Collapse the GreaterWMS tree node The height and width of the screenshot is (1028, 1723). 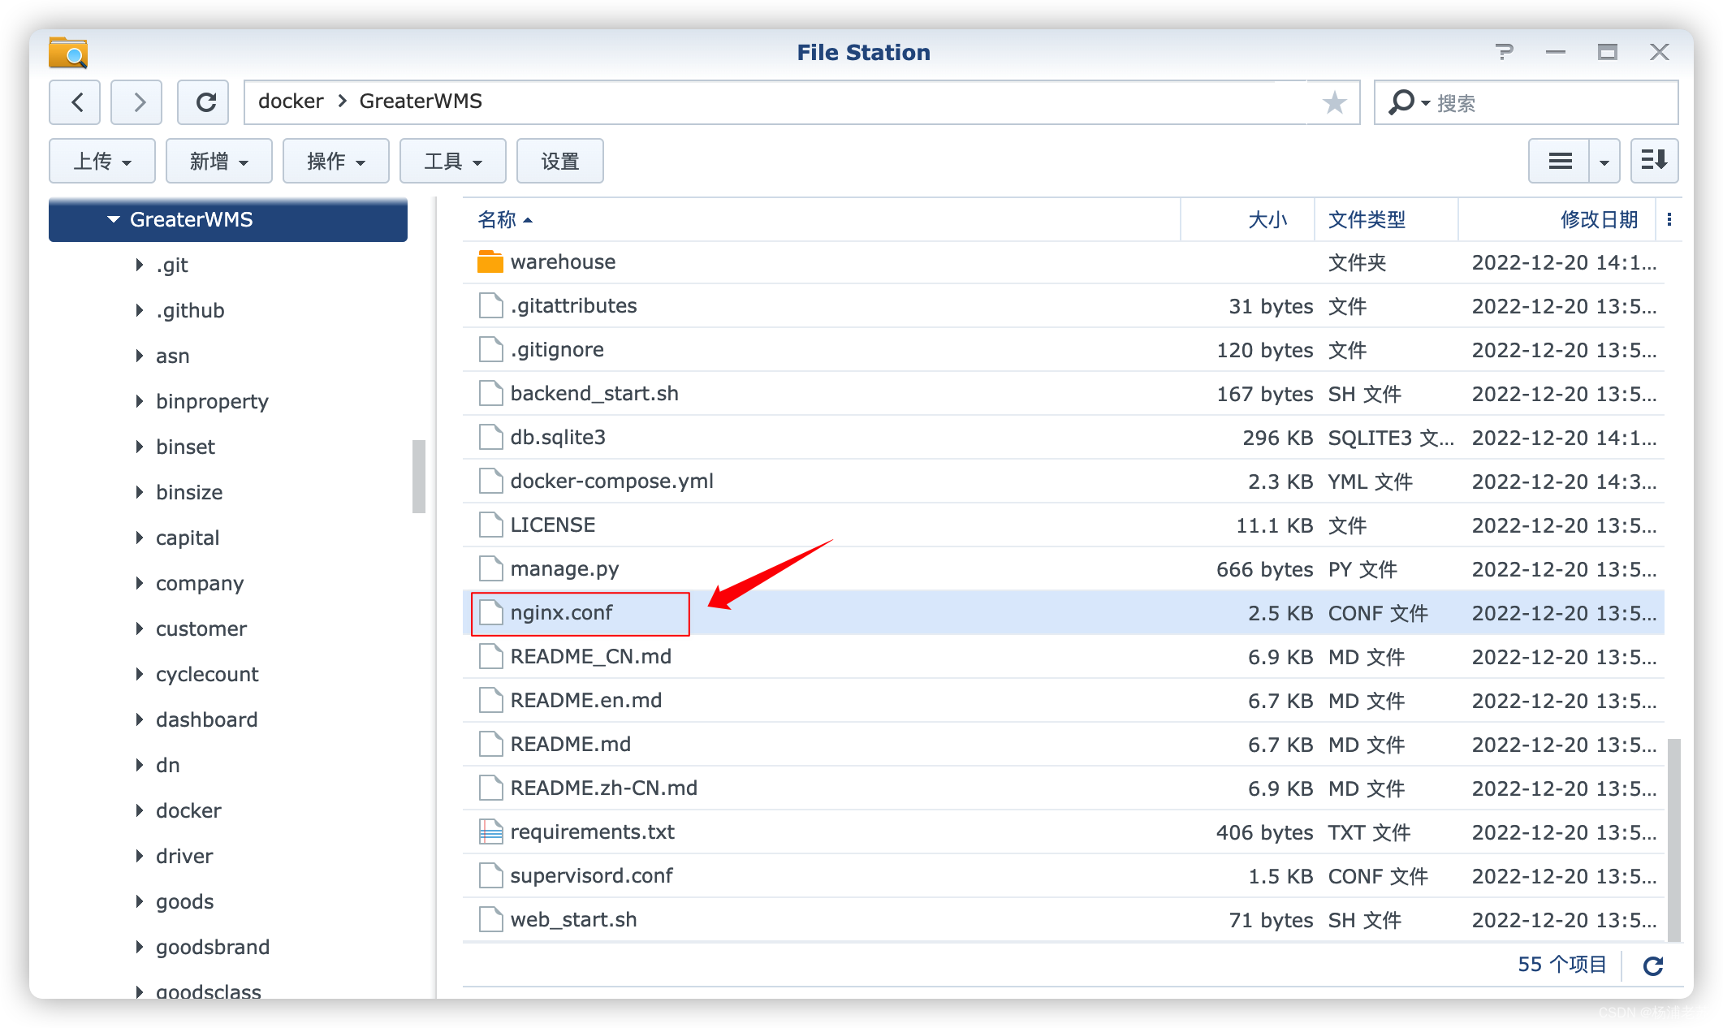point(114,219)
